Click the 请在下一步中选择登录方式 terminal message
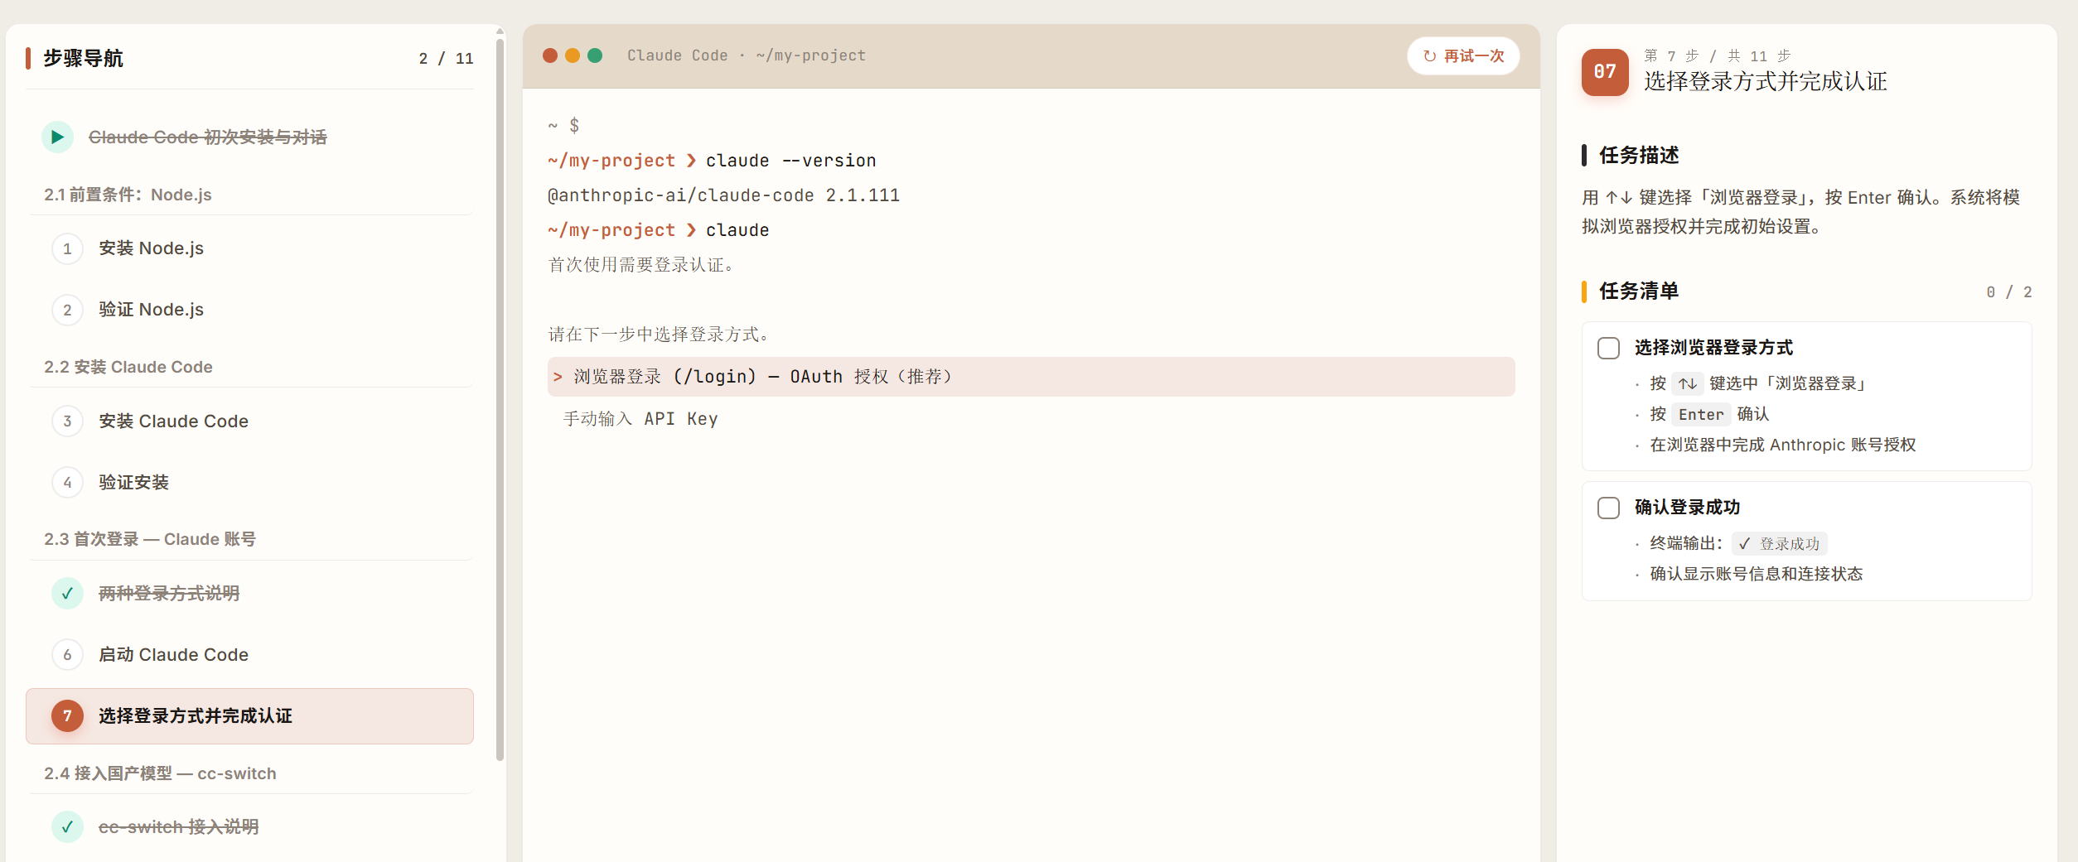The image size is (2078, 862). pyautogui.click(x=660, y=335)
